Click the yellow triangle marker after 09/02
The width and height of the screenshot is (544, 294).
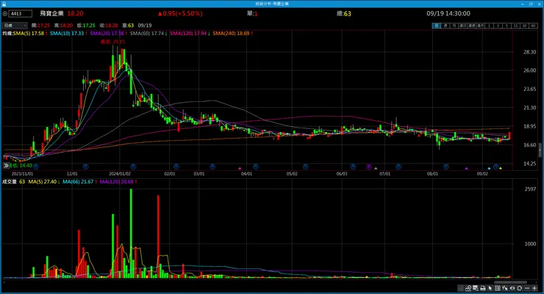501,169
